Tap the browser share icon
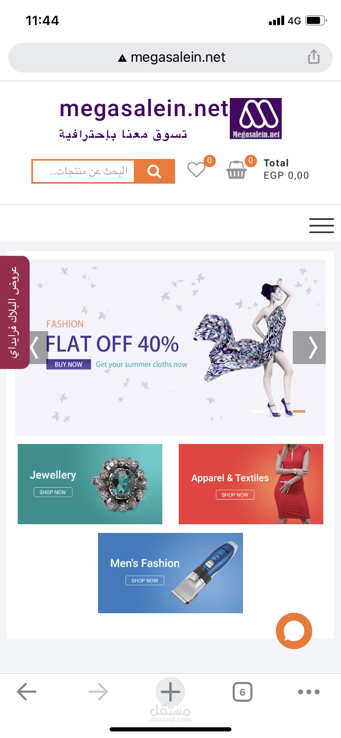Image resolution: width=341 pixels, height=738 pixels. tap(314, 57)
